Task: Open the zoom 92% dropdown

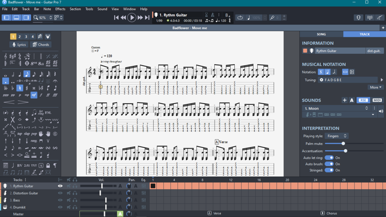Action: pyautogui.click(x=43, y=17)
